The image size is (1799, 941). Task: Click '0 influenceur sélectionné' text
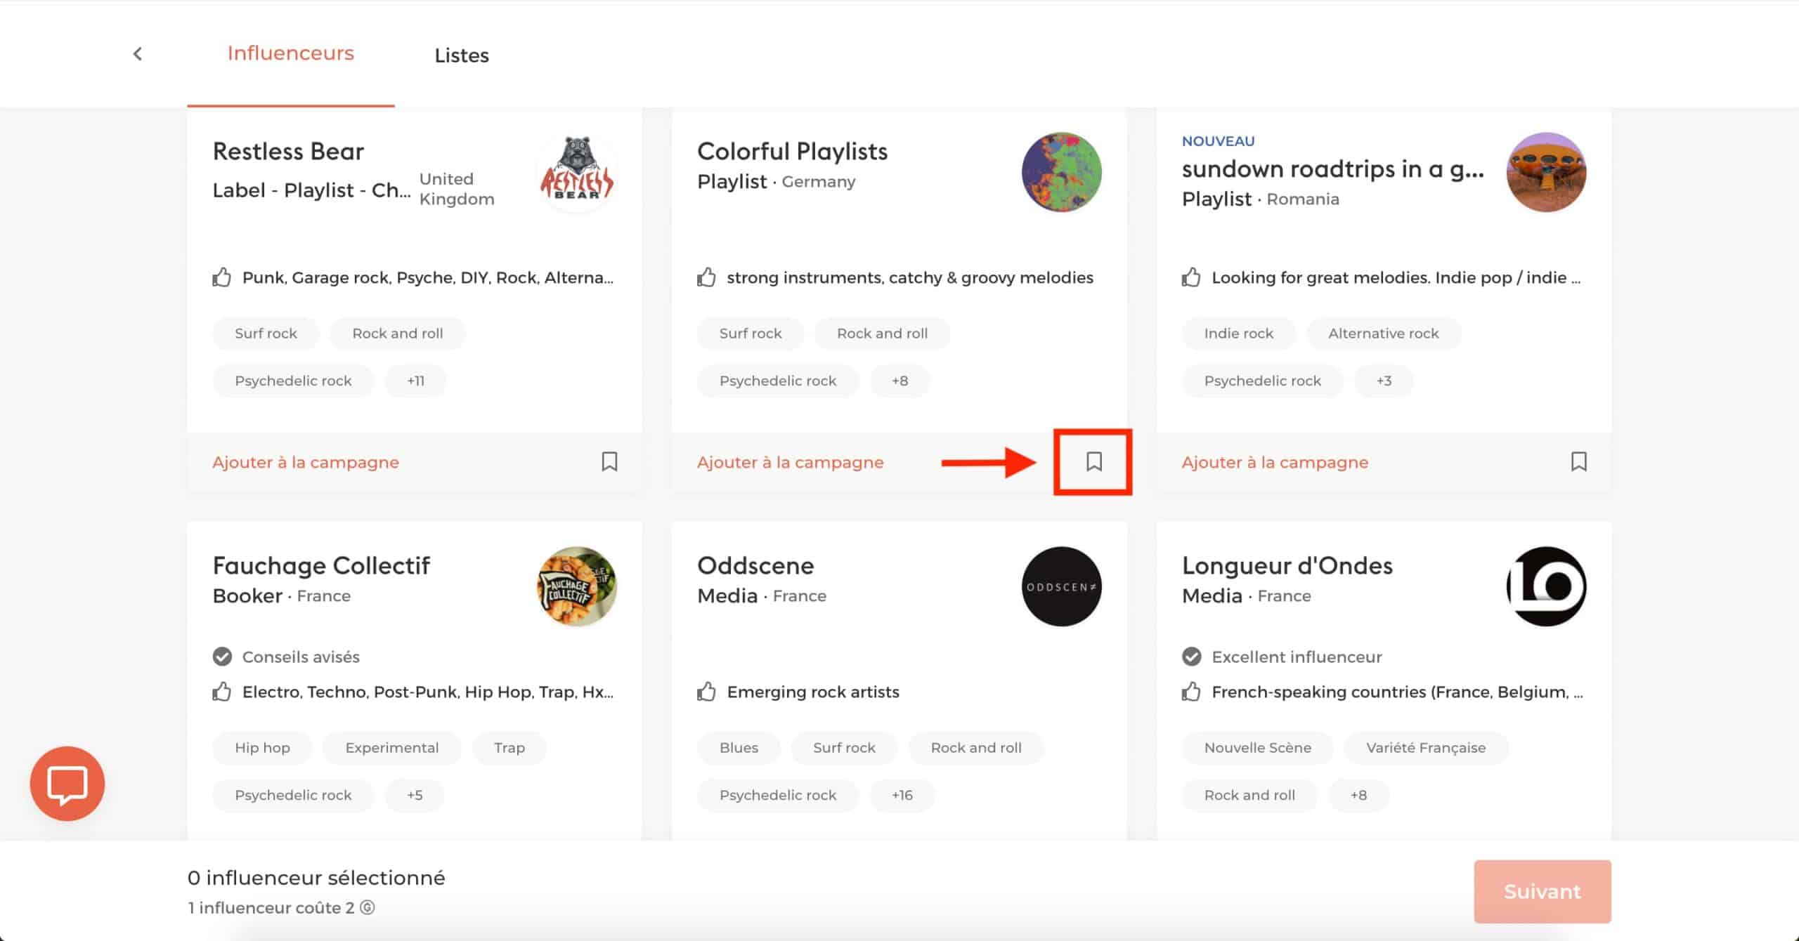(x=316, y=878)
